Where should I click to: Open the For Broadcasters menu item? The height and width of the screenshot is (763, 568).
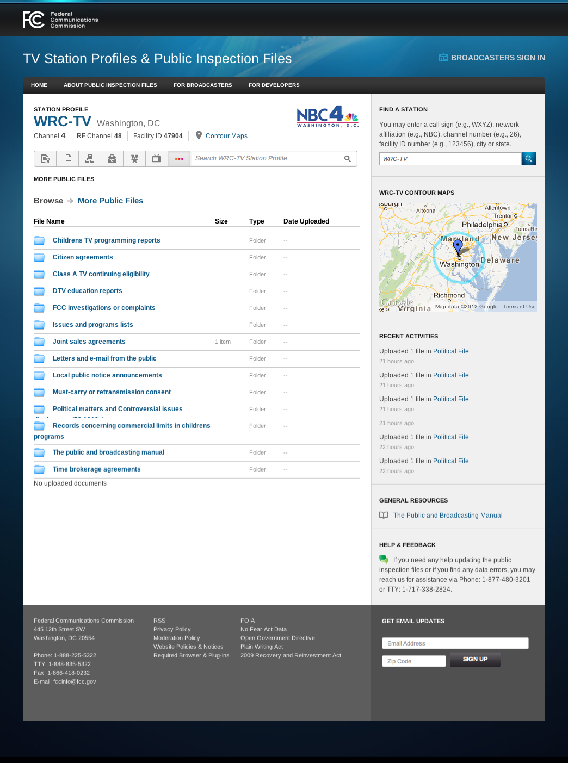(203, 85)
